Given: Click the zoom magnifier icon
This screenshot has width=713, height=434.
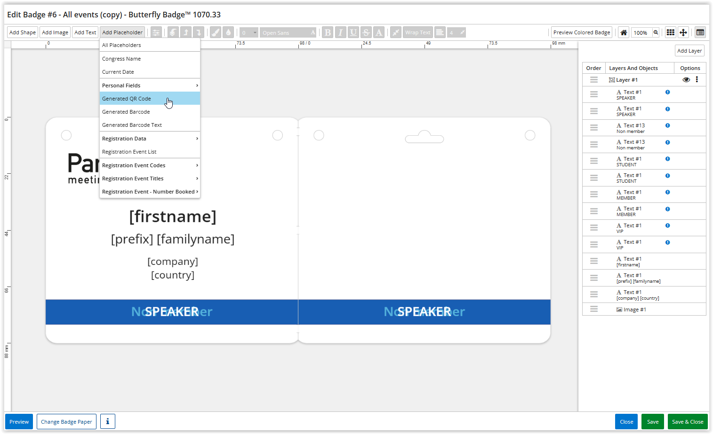Looking at the screenshot, I should (656, 32).
